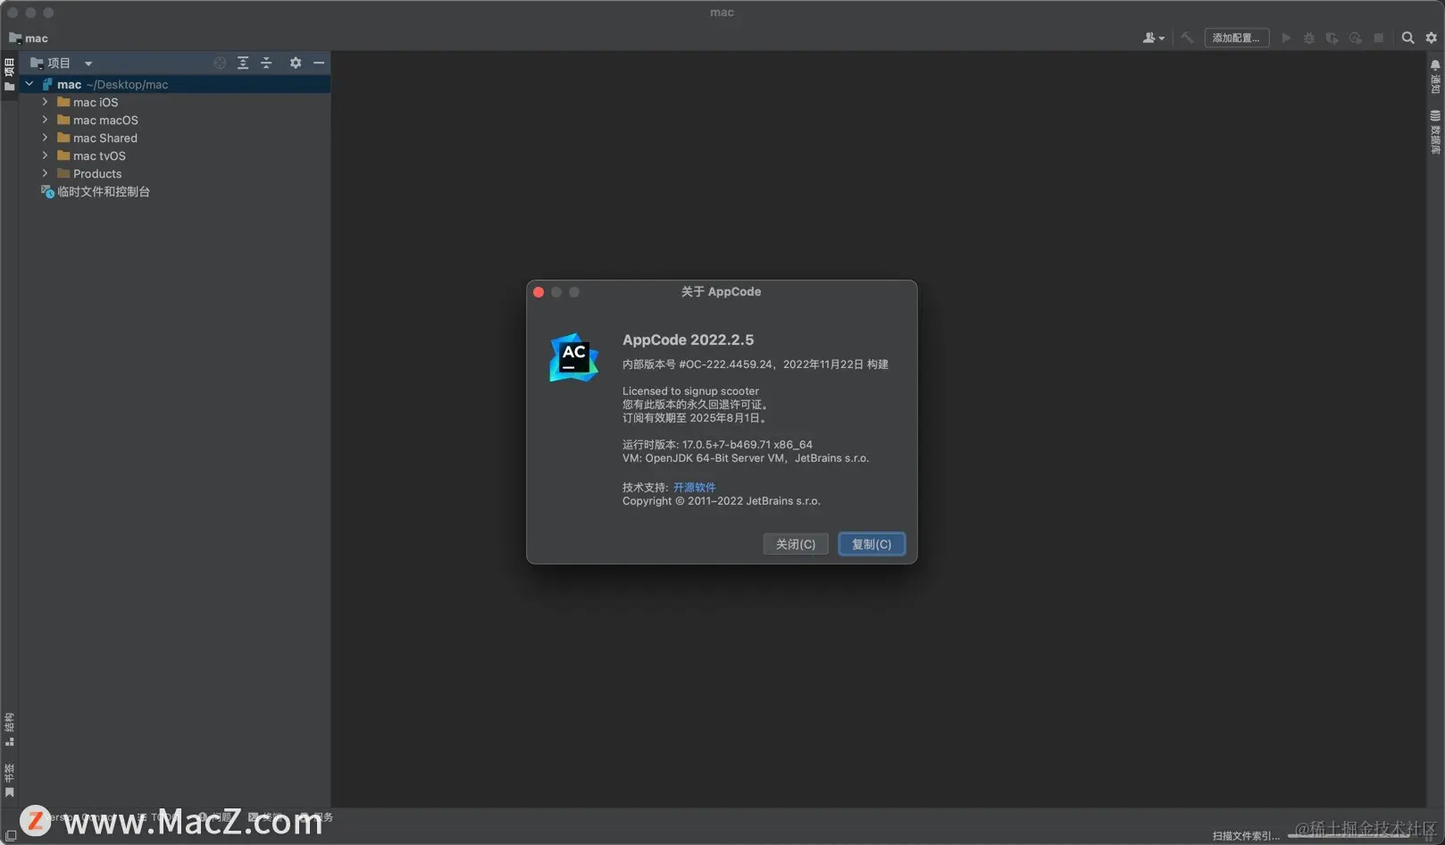The width and height of the screenshot is (1445, 845).
Task: Click the AppCode 2022.2.5 version heading
Action: click(688, 339)
